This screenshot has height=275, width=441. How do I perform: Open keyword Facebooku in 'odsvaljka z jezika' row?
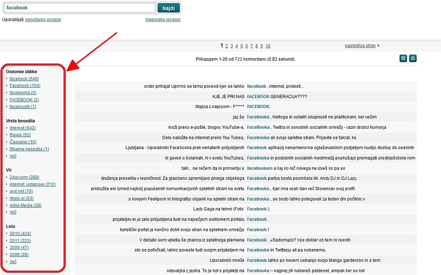pyautogui.click(x=258, y=271)
